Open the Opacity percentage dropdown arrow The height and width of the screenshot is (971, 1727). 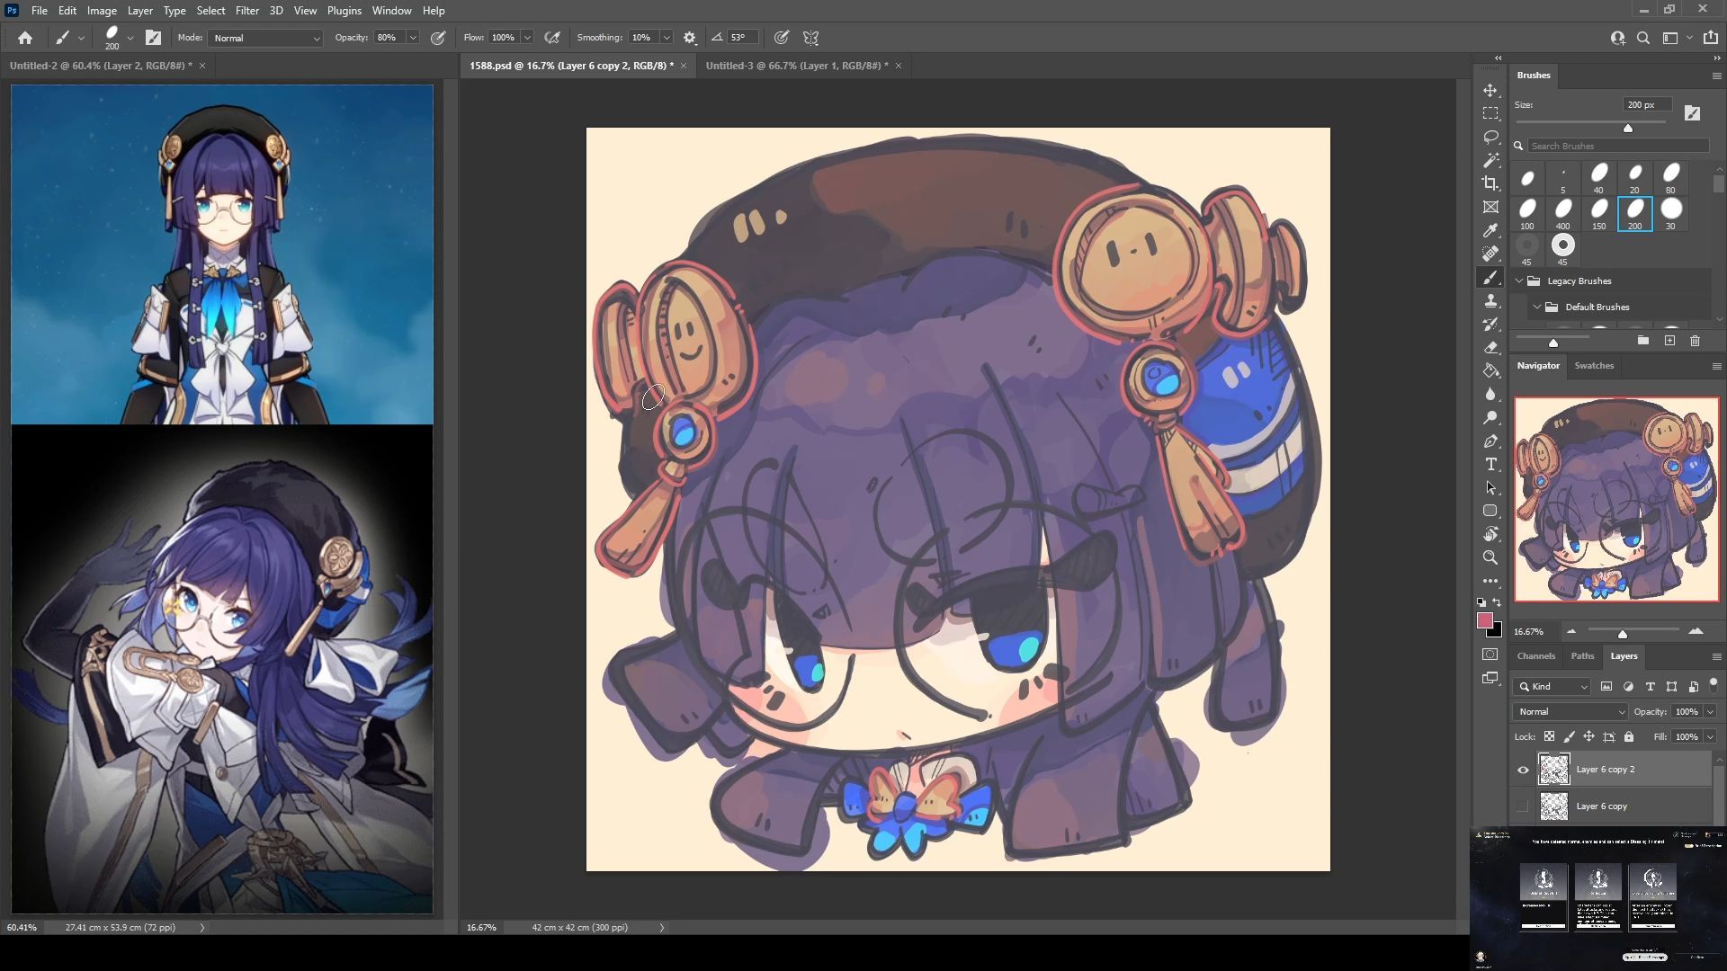413,38
